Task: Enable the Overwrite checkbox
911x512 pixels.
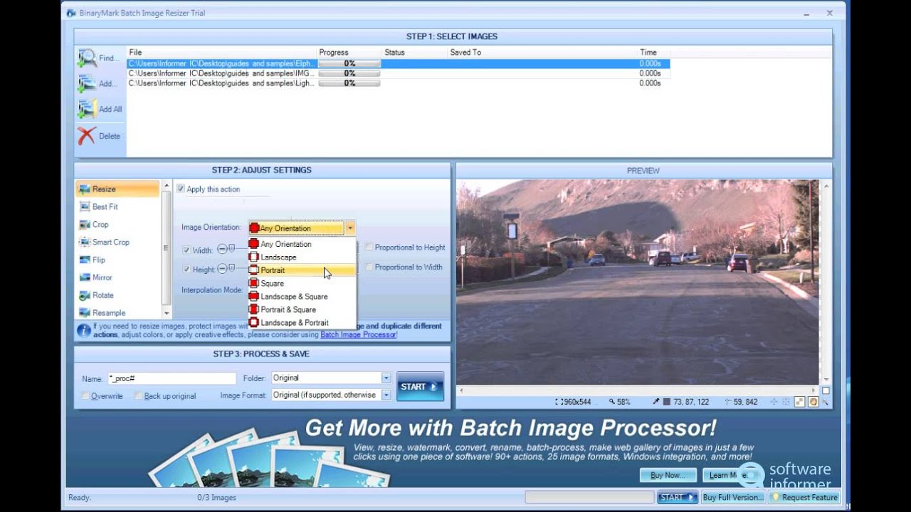Action: coord(85,396)
